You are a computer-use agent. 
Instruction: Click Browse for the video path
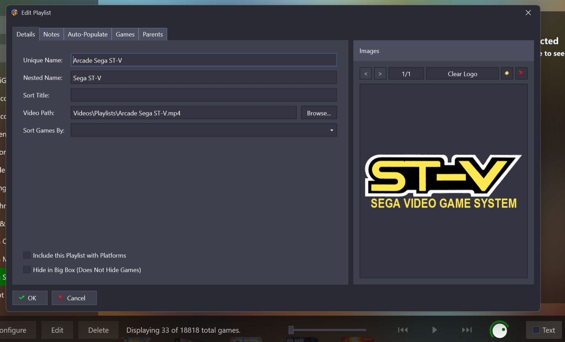319,113
